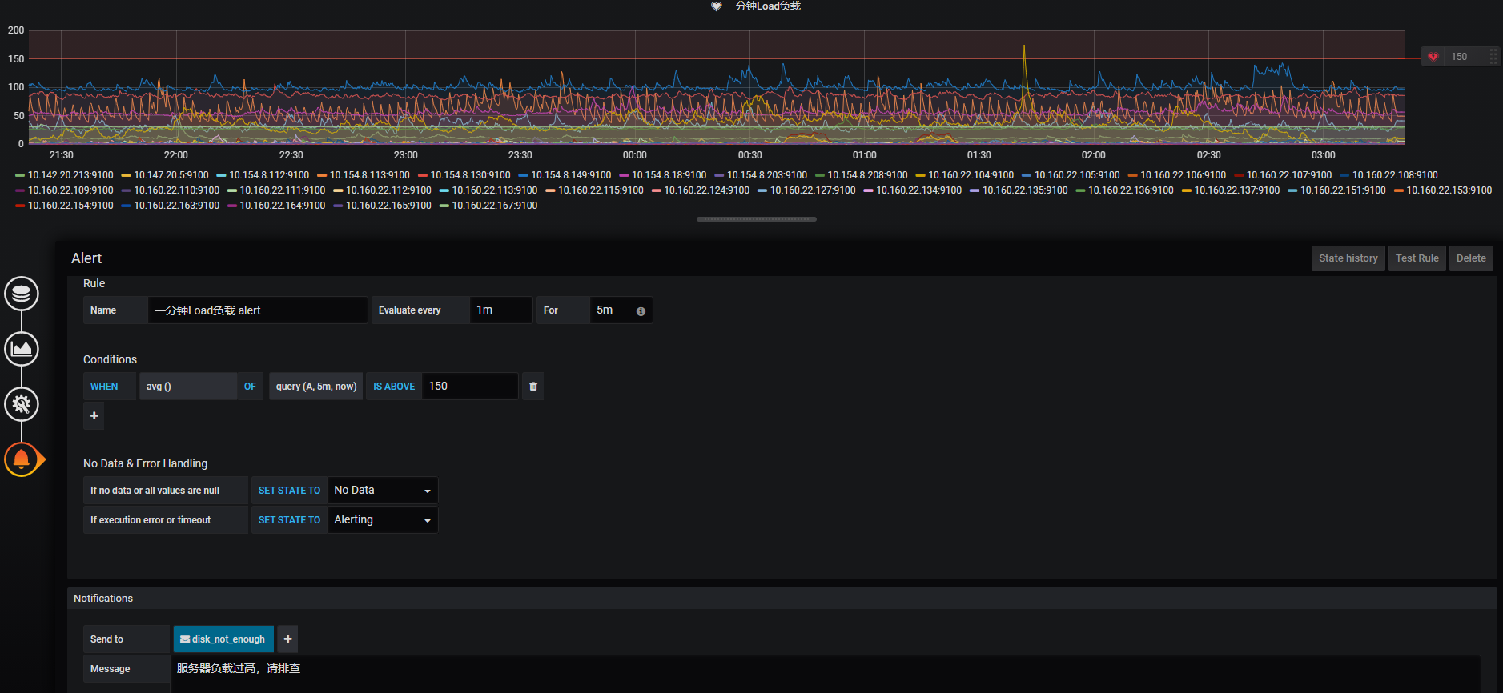Image resolution: width=1503 pixels, height=693 pixels.
Task: Open the General settings gear icon
Action: [22, 404]
